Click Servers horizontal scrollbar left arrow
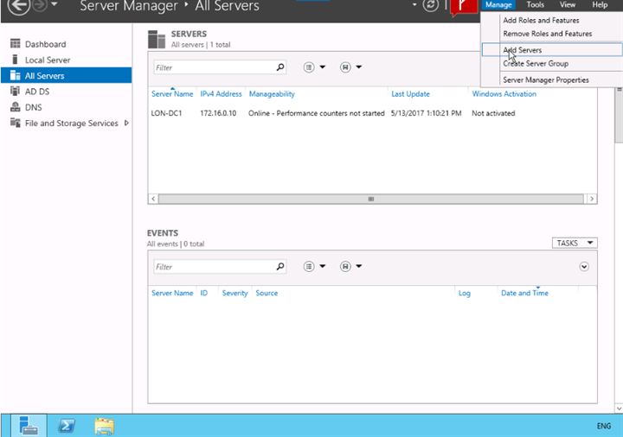This screenshot has width=623, height=437. pos(153,199)
